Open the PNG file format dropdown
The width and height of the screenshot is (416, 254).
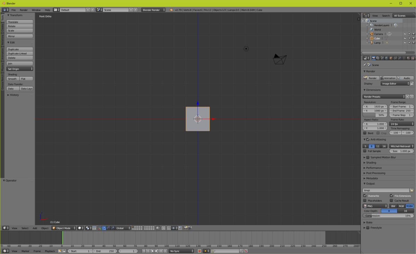click(375, 206)
